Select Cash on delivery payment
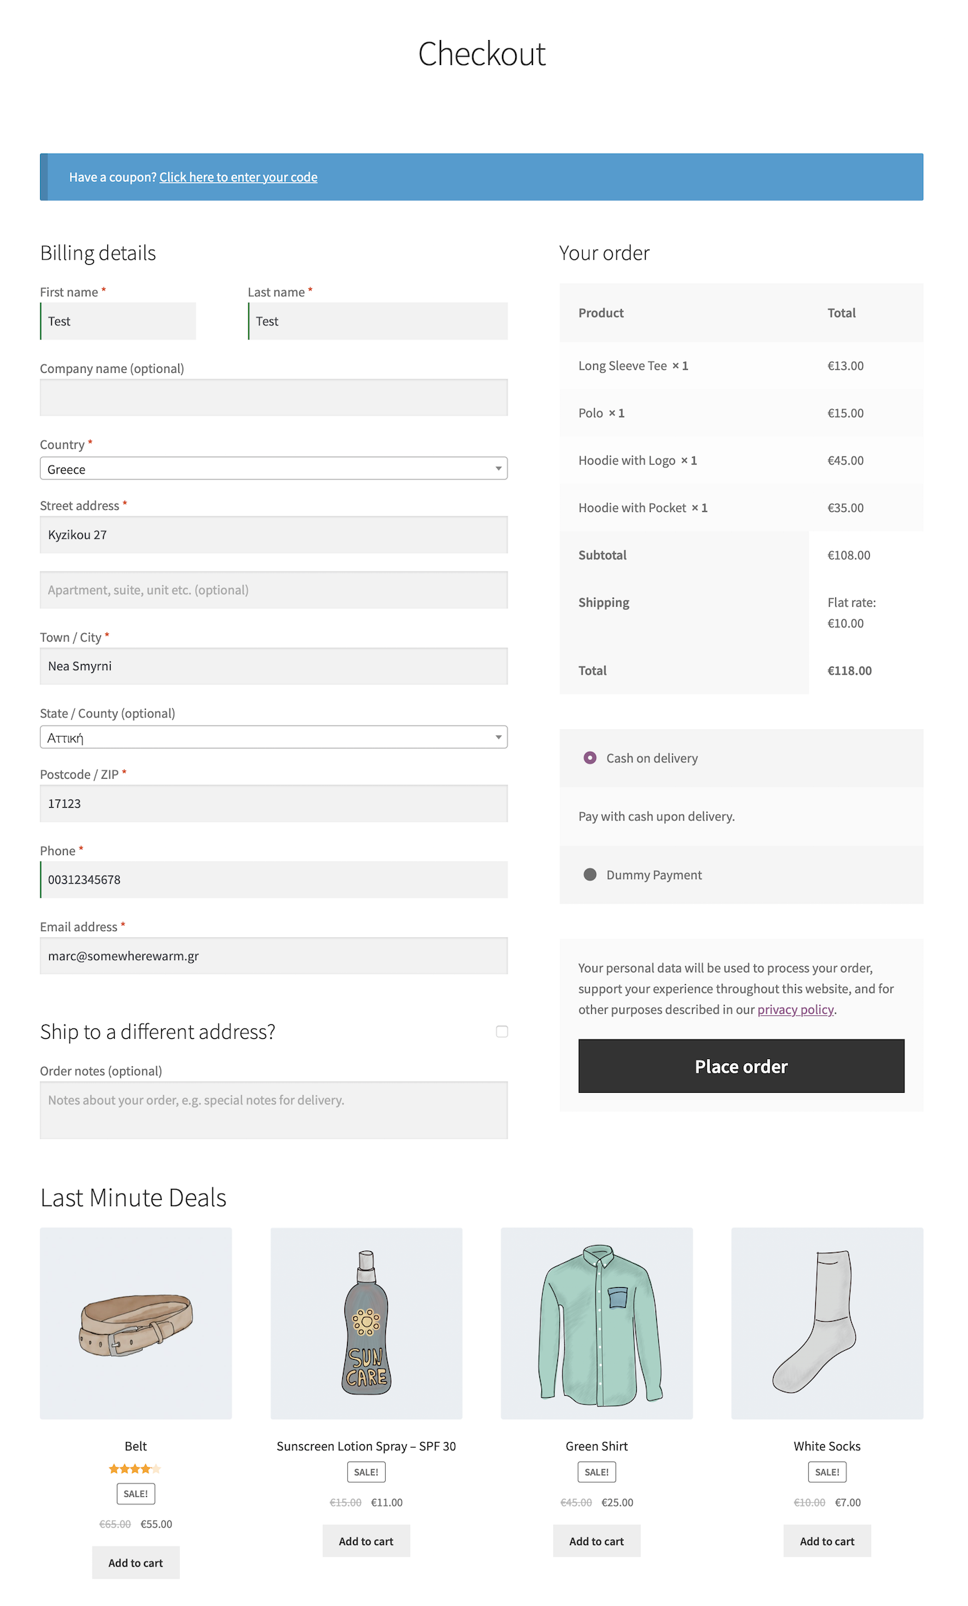968x1606 pixels. click(x=590, y=758)
